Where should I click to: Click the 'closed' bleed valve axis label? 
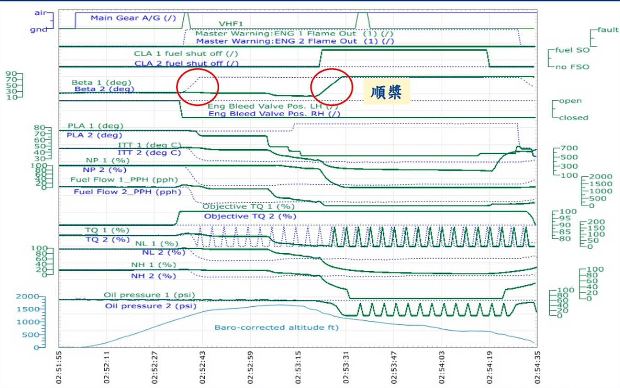(573, 118)
